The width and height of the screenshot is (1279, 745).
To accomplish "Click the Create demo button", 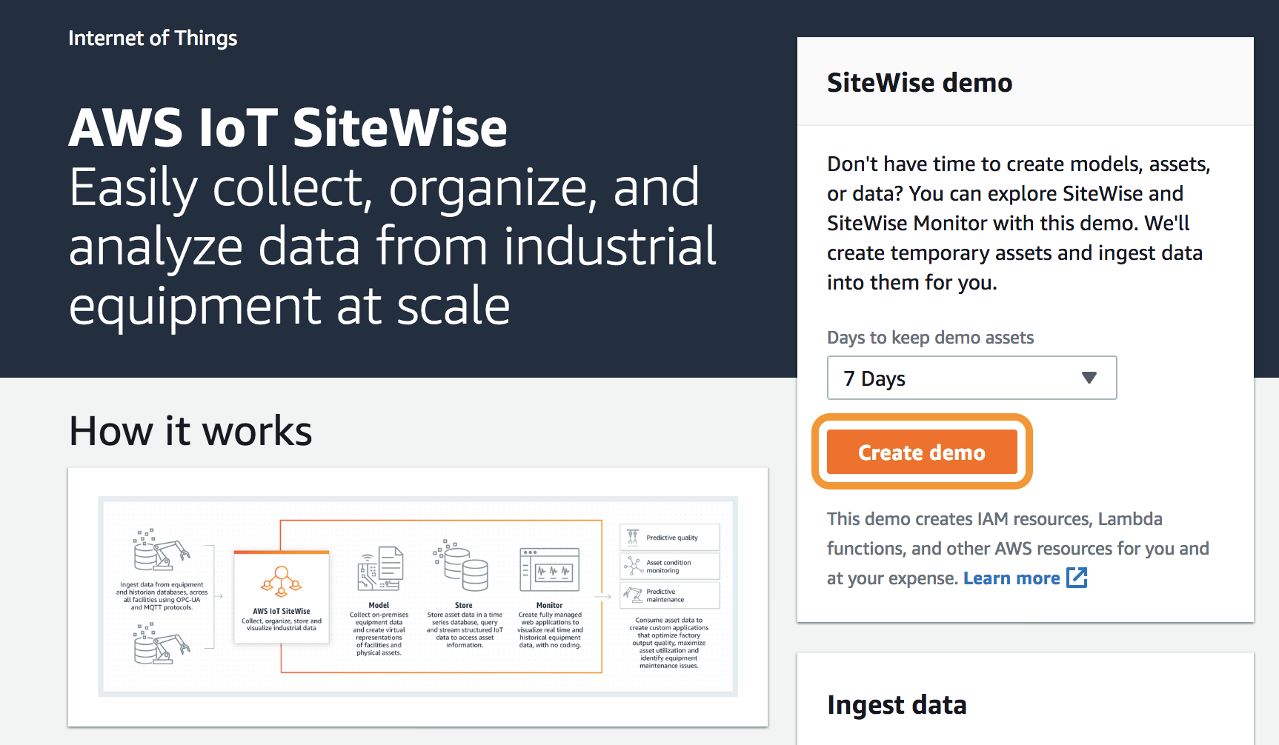I will point(922,452).
